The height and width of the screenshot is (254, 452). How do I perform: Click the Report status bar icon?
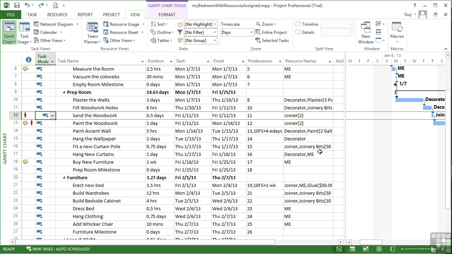[x=392, y=249]
